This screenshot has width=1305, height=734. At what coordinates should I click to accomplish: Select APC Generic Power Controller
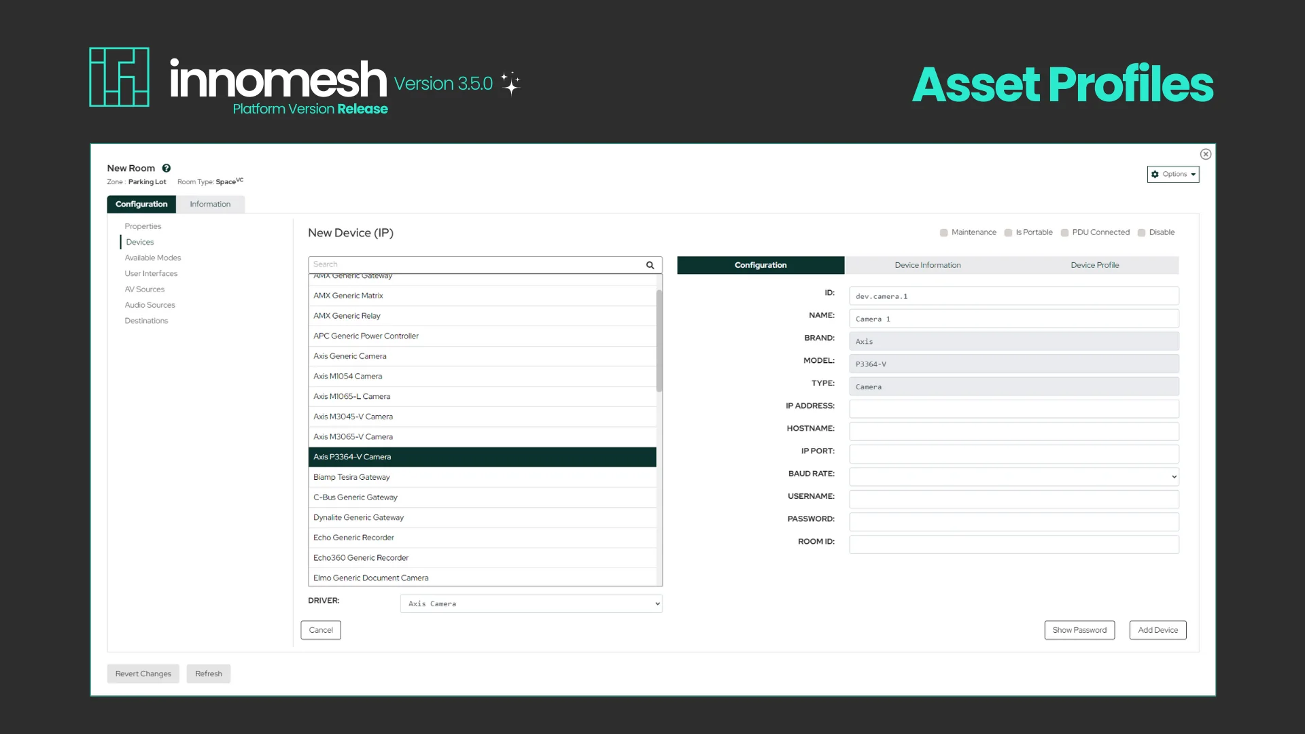[x=482, y=336]
